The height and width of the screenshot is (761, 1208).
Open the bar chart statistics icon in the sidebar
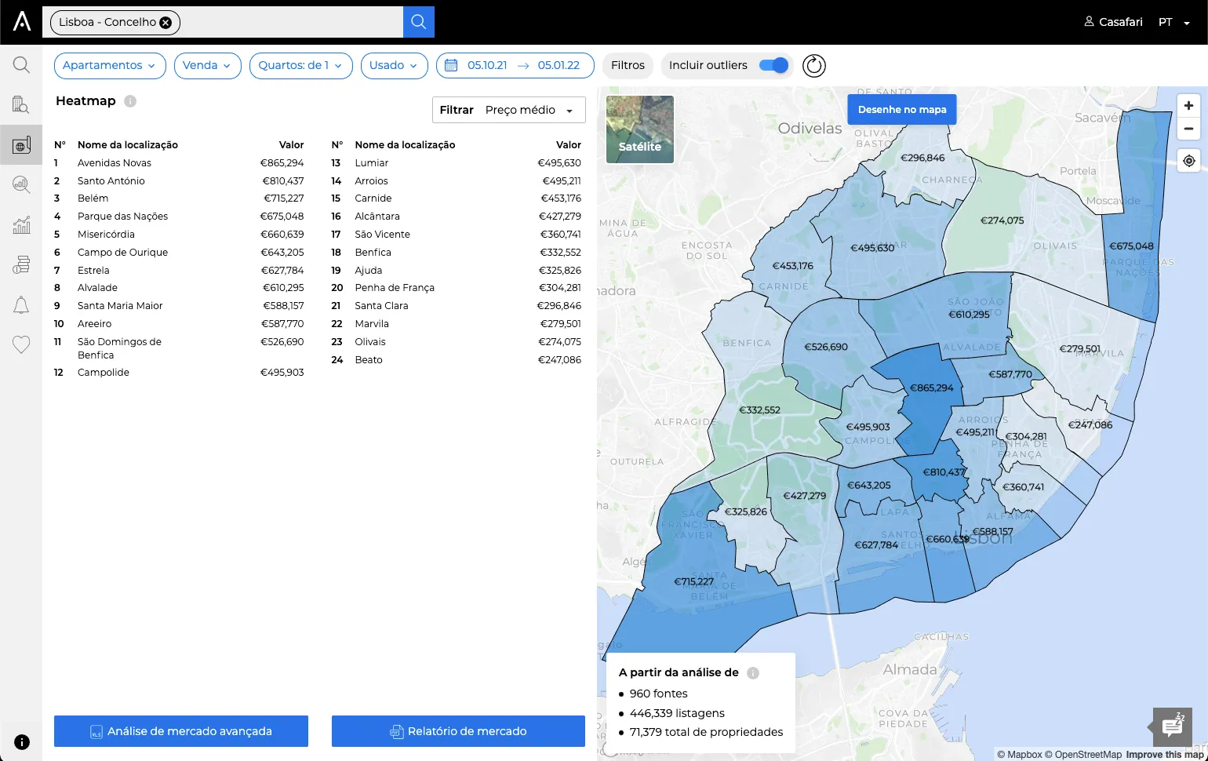[x=21, y=224]
